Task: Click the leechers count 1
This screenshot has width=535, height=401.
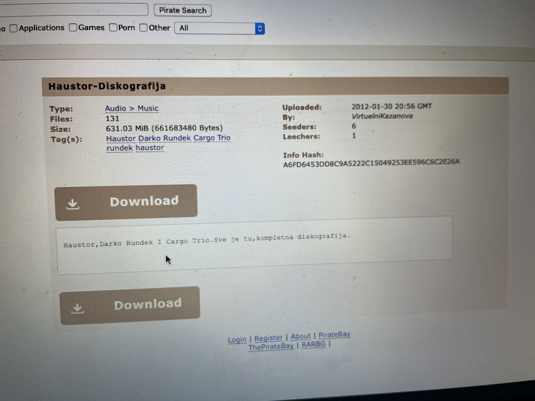Action: pyautogui.click(x=354, y=136)
